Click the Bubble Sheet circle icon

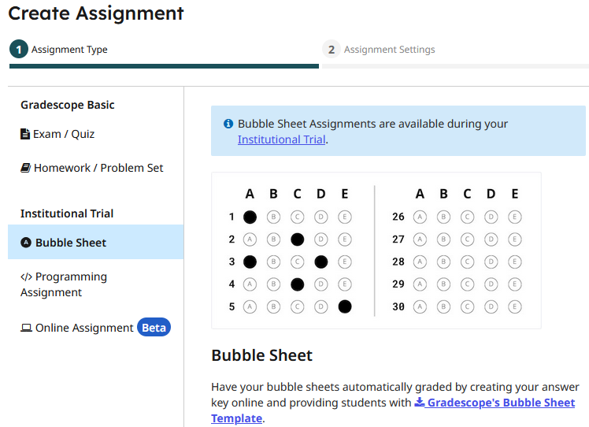point(26,243)
